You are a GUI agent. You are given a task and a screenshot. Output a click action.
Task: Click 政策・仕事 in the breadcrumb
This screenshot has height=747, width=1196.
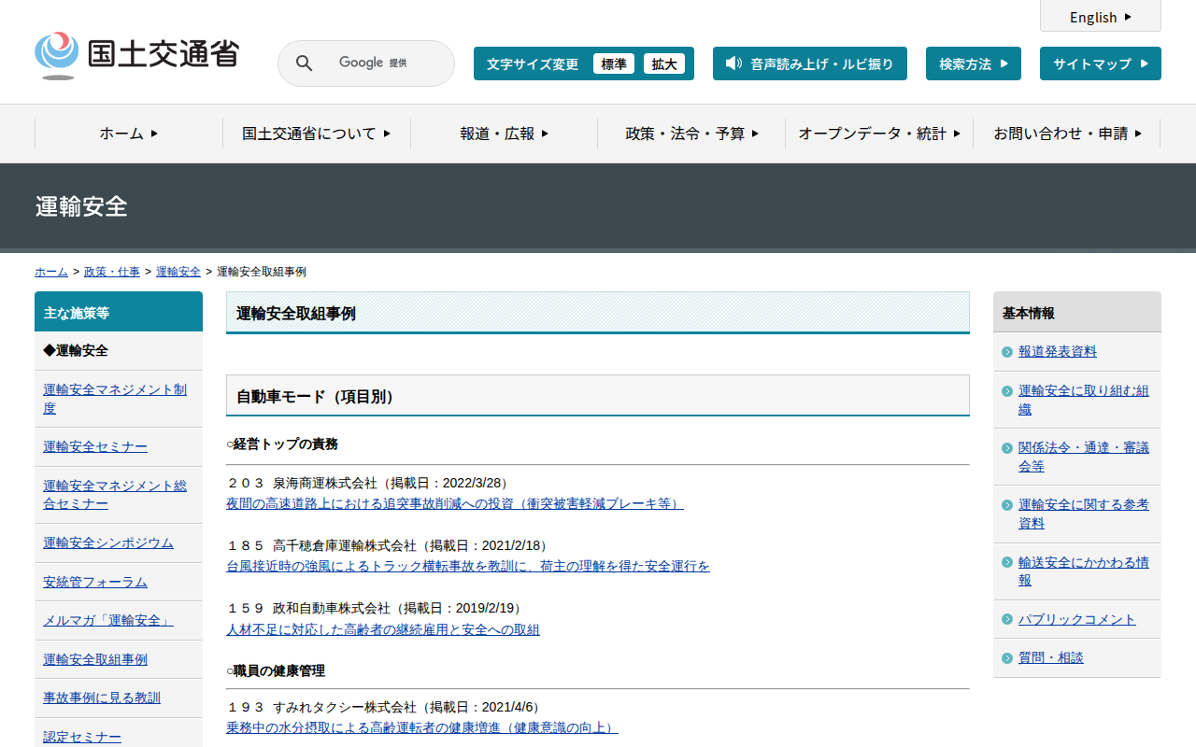pos(112,272)
